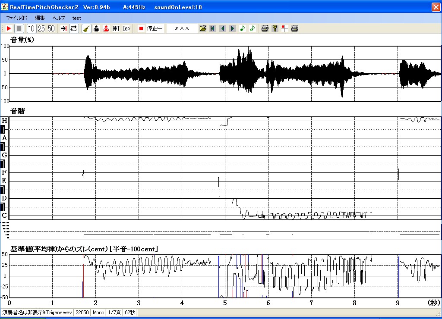The image size is (442, 319).
Task: Select the red person voice icon
Action: pyautogui.click(x=106, y=28)
